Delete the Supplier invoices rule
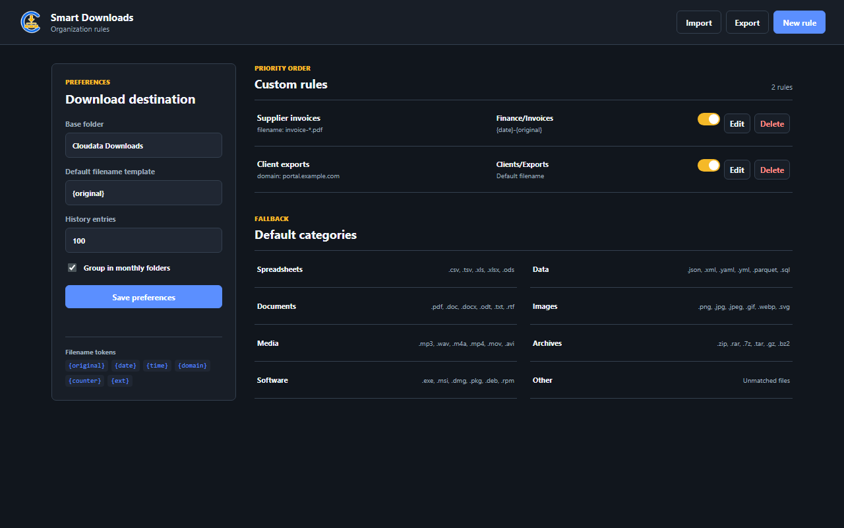 pos(772,123)
